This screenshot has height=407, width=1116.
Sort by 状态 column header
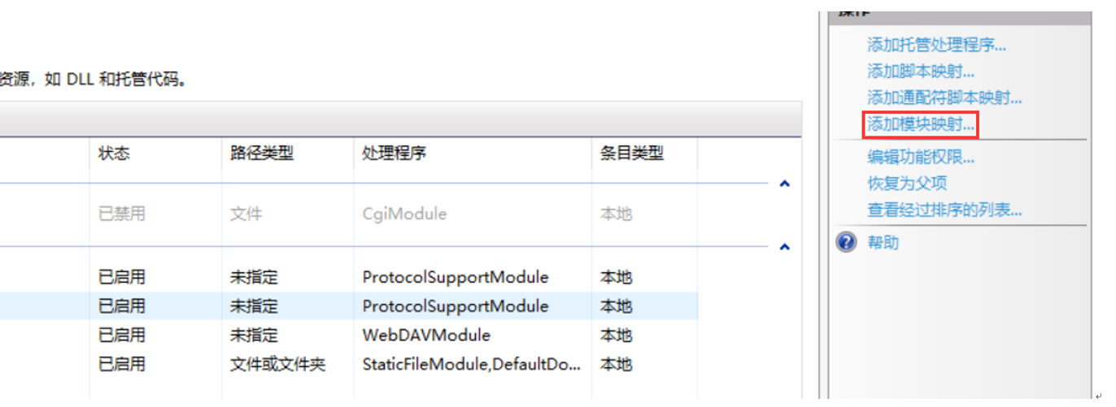[x=114, y=154]
